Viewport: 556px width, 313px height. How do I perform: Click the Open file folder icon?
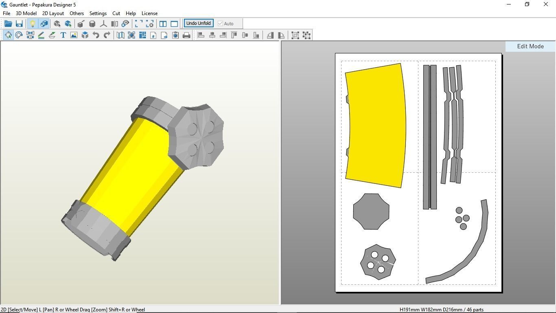pyautogui.click(x=8, y=24)
